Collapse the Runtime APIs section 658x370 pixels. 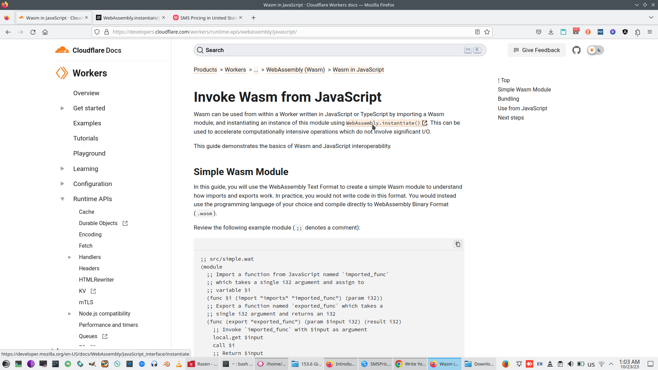(62, 199)
